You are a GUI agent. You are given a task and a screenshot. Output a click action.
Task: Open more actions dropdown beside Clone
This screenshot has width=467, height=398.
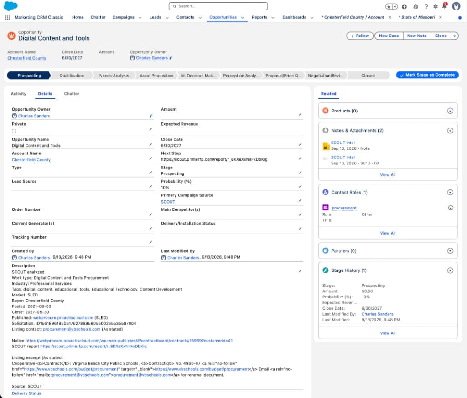455,36
